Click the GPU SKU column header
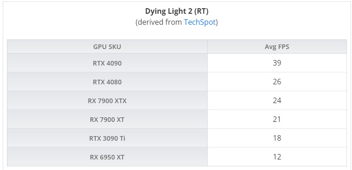 click(107, 47)
